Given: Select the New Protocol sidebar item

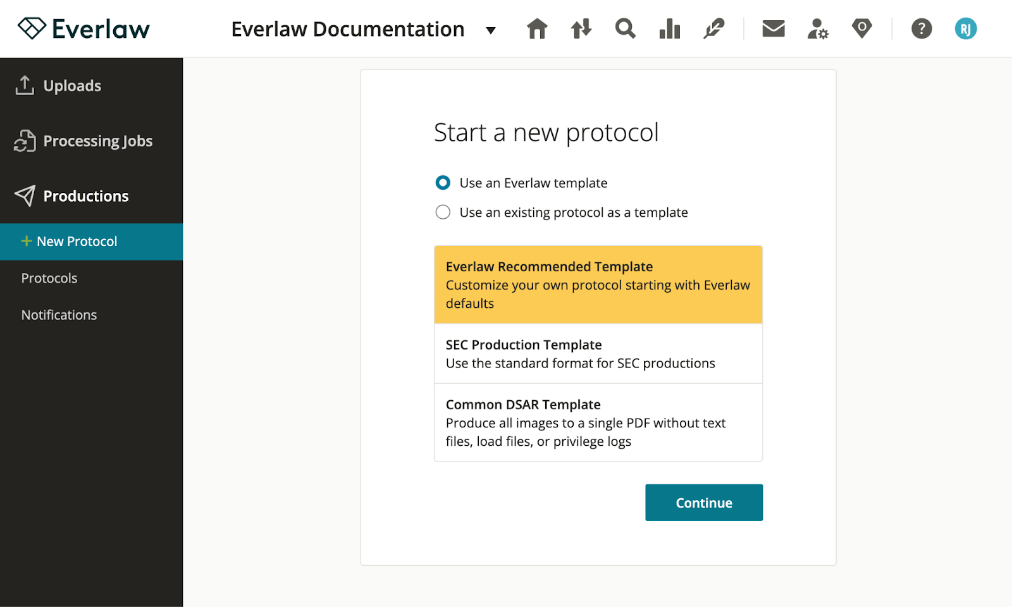Looking at the screenshot, I should click(x=91, y=242).
